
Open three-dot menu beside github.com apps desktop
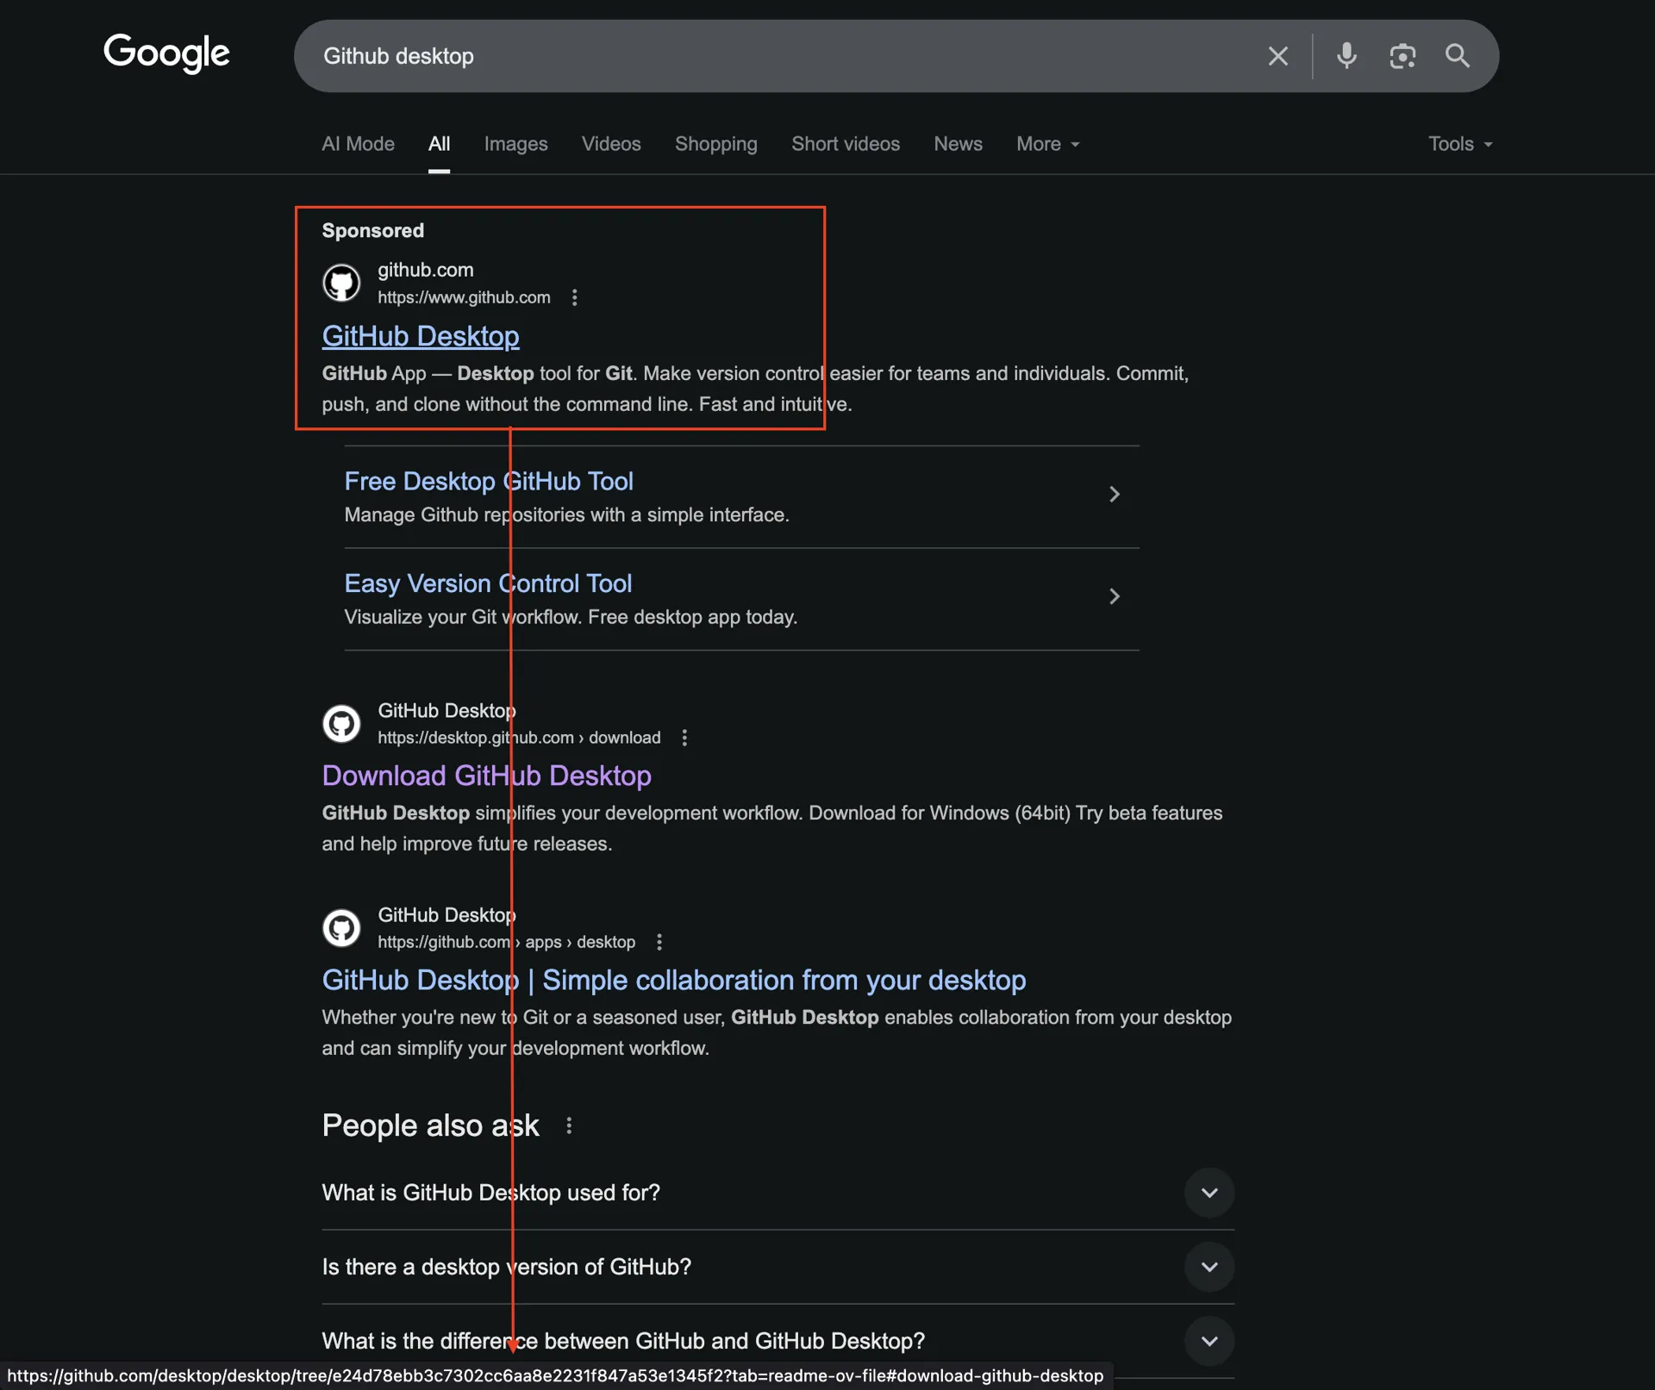coord(659,942)
